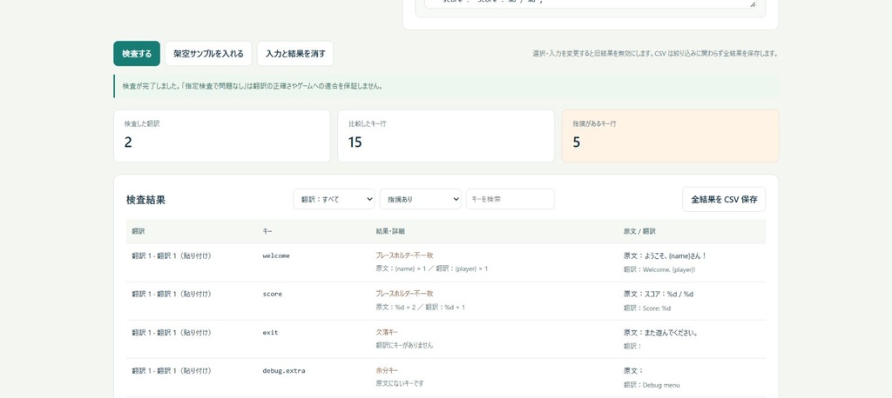892x398 pixels.
Task: Click the CSV hint text beside buttons
Action: (655, 54)
